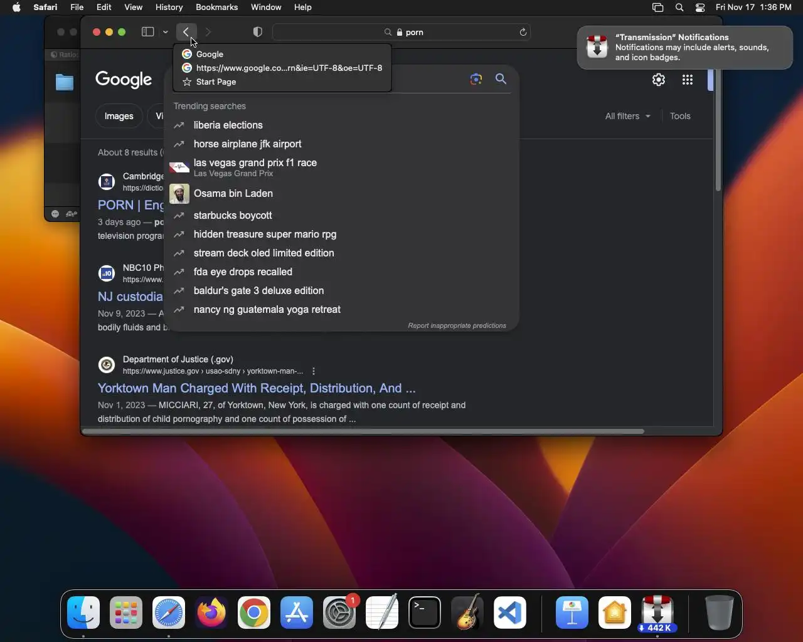803x642 pixels.
Task: Open the Cambridge dictionary result title link
Action: 131,205
